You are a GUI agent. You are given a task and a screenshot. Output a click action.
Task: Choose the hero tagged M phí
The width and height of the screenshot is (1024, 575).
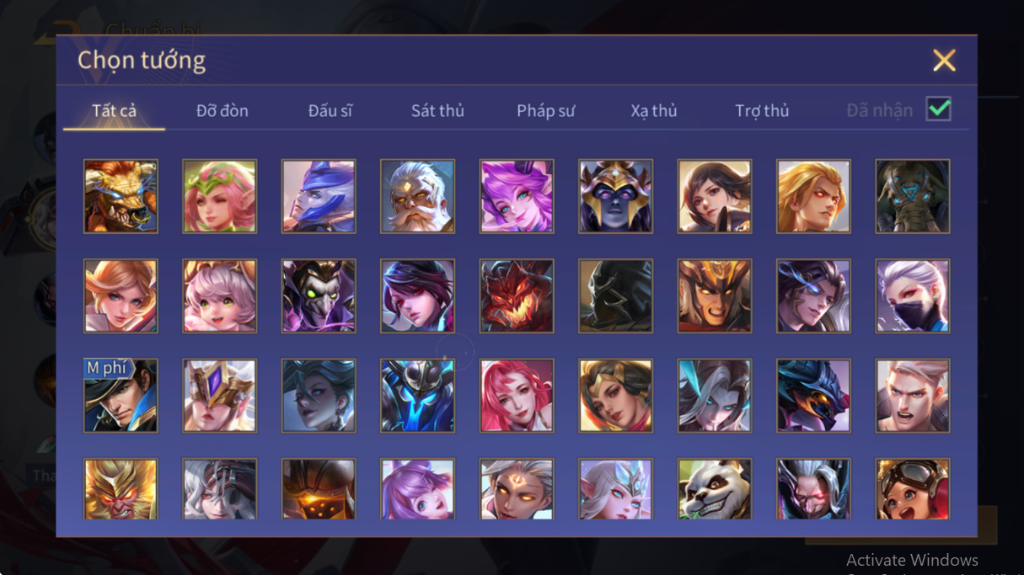pyautogui.click(x=121, y=396)
